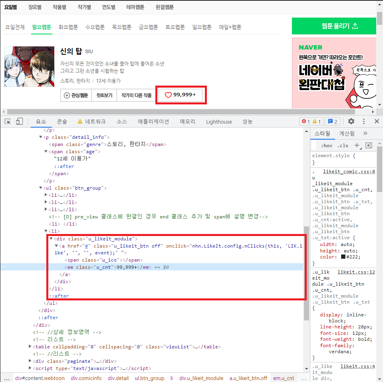Open likeit.css:4 source link
The image size is (383, 382).
(357, 366)
